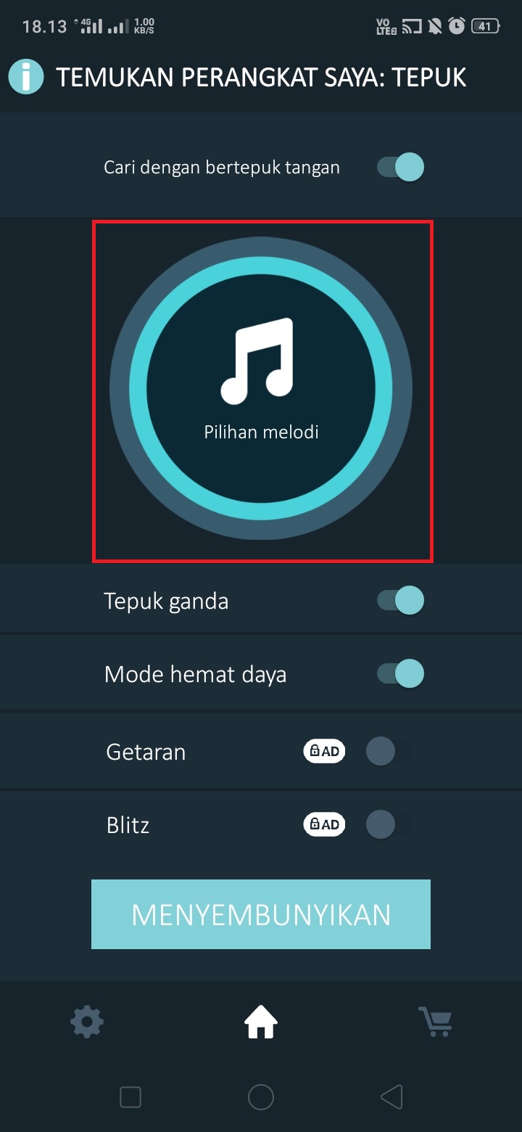Tap the info icon in header
Screen dimensions: 522x1132
[26, 77]
